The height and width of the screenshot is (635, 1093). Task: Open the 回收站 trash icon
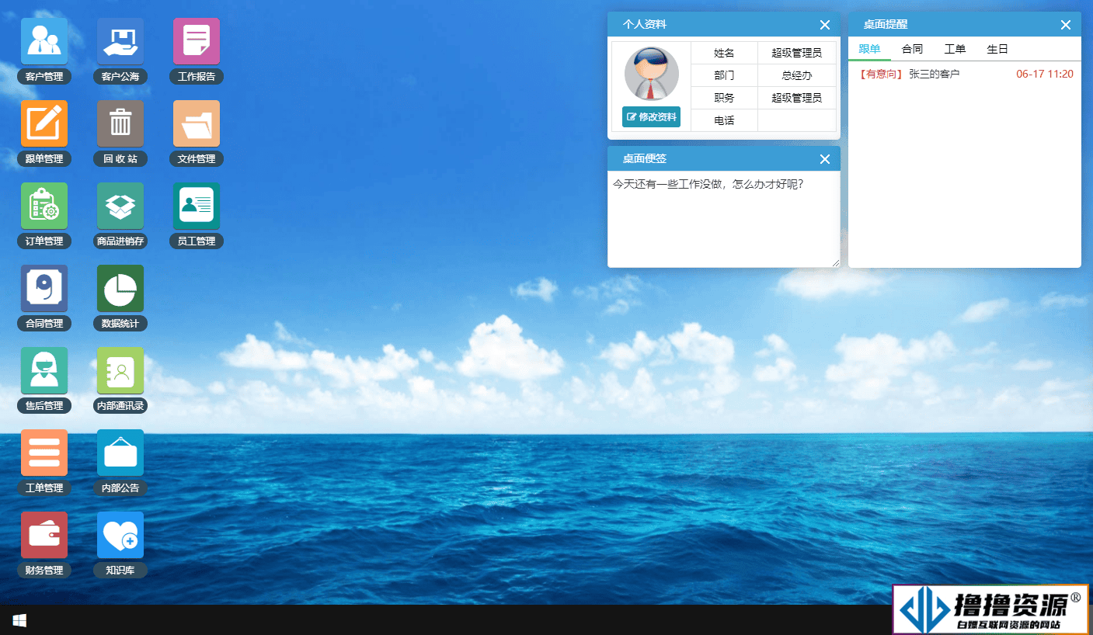[x=120, y=123]
